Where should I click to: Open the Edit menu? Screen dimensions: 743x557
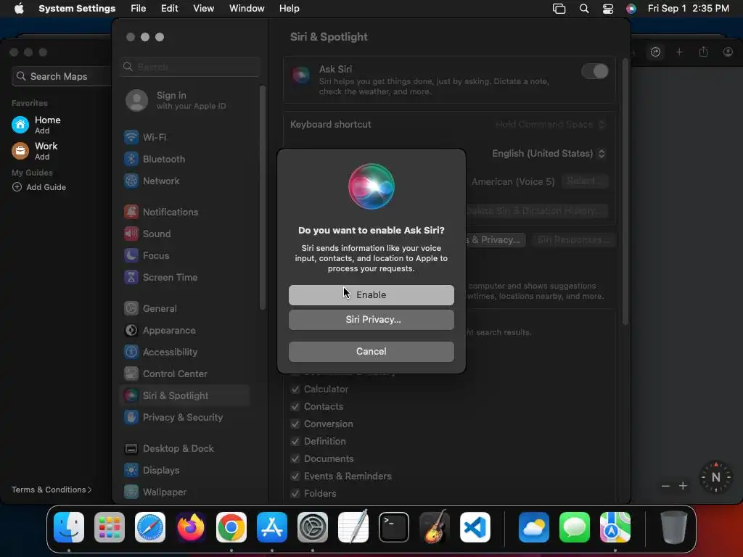click(170, 9)
